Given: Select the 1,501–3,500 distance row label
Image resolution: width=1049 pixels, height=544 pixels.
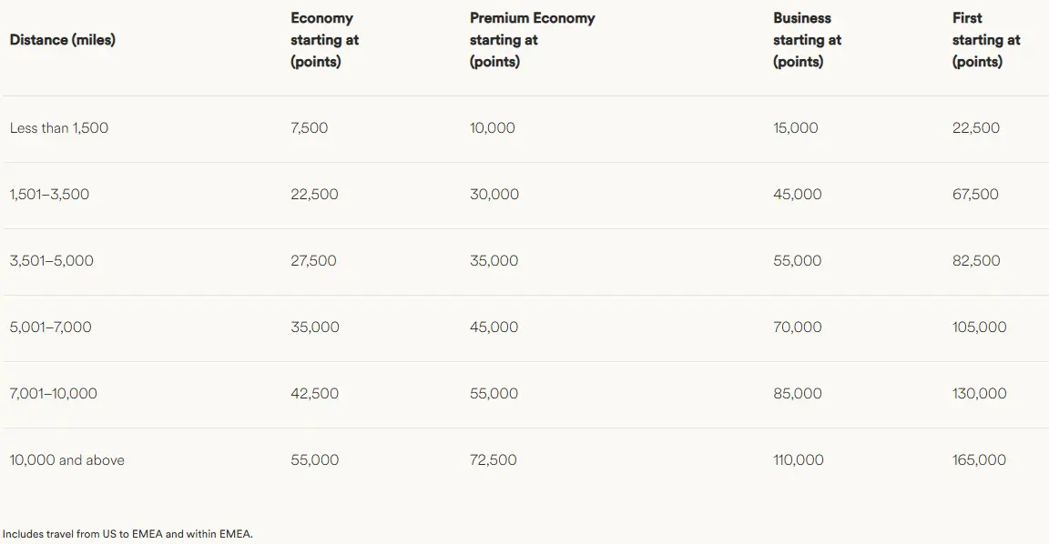Looking at the screenshot, I should click(x=50, y=195).
